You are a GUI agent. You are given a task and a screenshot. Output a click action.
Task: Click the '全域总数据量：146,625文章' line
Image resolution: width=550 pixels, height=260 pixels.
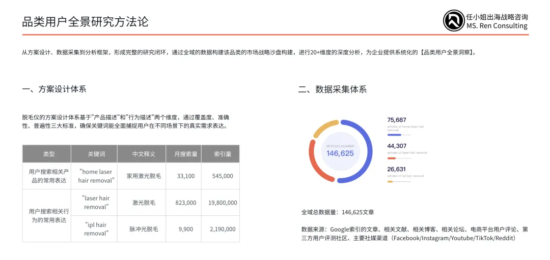(x=338, y=212)
